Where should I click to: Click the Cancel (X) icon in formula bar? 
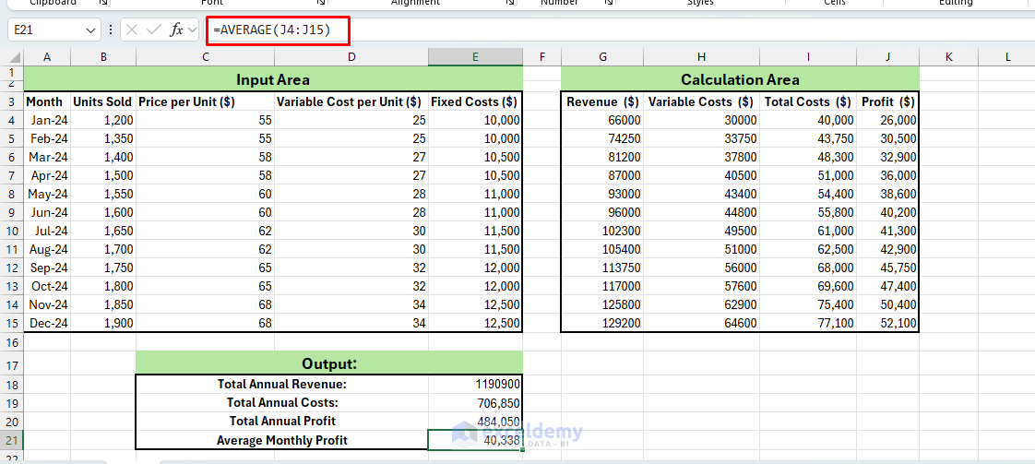(x=132, y=30)
